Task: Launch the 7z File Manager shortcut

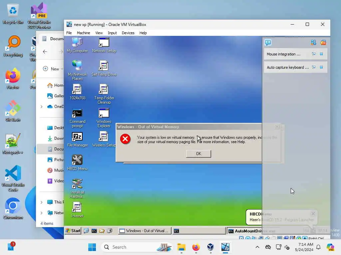Action: (x=77, y=139)
